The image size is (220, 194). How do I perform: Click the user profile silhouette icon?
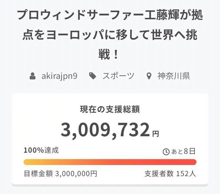click(x=33, y=76)
